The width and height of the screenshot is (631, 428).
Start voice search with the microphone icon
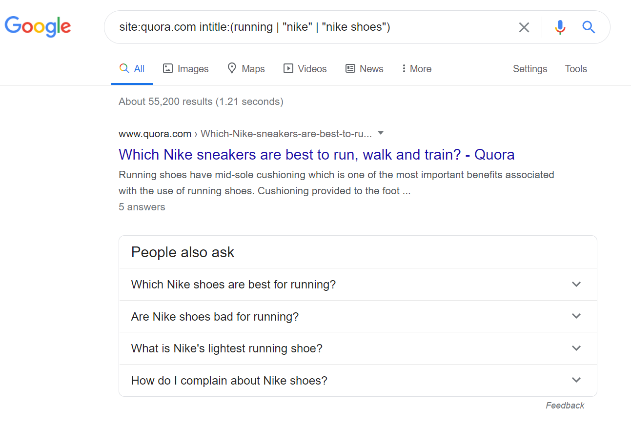click(x=560, y=27)
